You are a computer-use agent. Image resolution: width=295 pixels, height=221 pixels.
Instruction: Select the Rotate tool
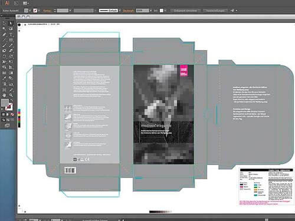[x=4, y=56]
